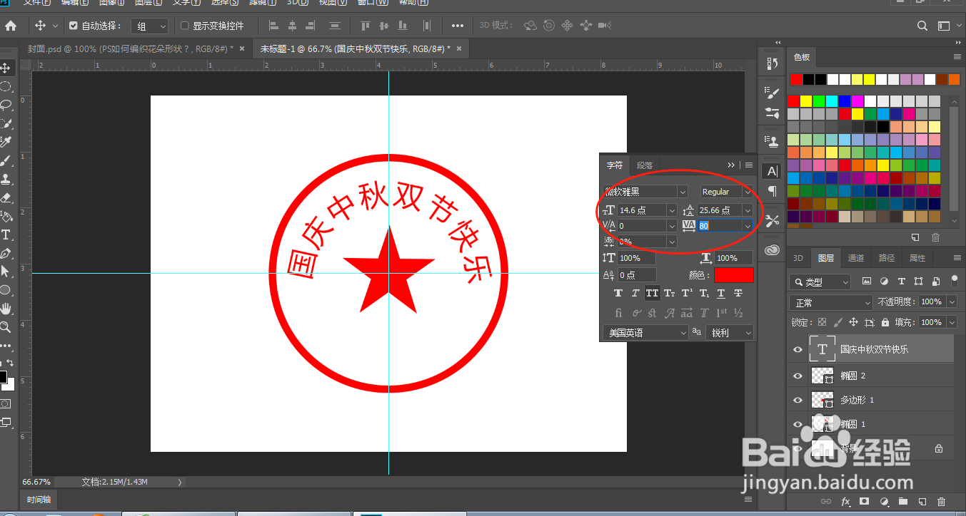Switch to the 3D panel tab
The height and width of the screenshot is (516, 966).
click(798, 258)
